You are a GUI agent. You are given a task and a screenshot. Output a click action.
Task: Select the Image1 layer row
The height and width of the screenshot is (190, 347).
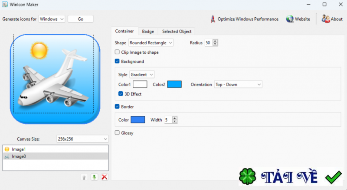tap(56, 149)
